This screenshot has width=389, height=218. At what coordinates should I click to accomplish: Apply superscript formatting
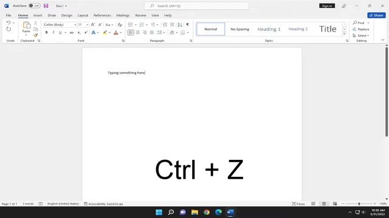click(x=86, y=33)
